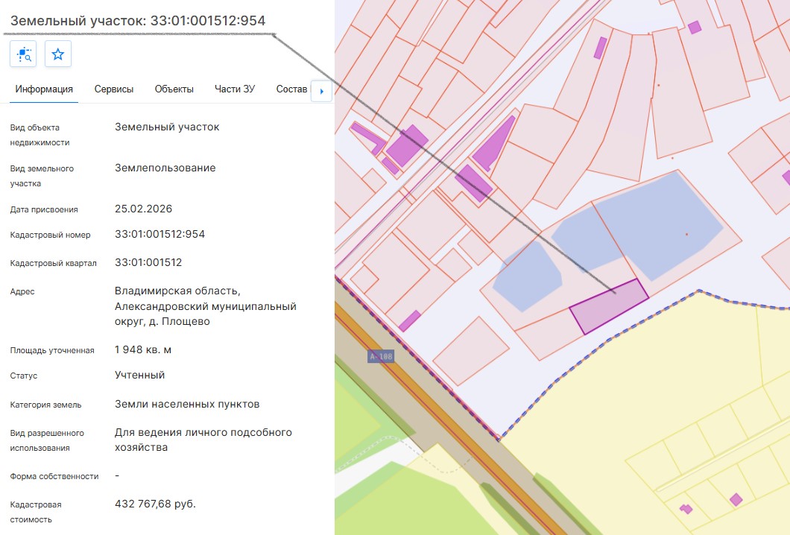This screenshot has height=535, width=790.
Task: Click the A-108 road label on map
Action: [380, 356]
